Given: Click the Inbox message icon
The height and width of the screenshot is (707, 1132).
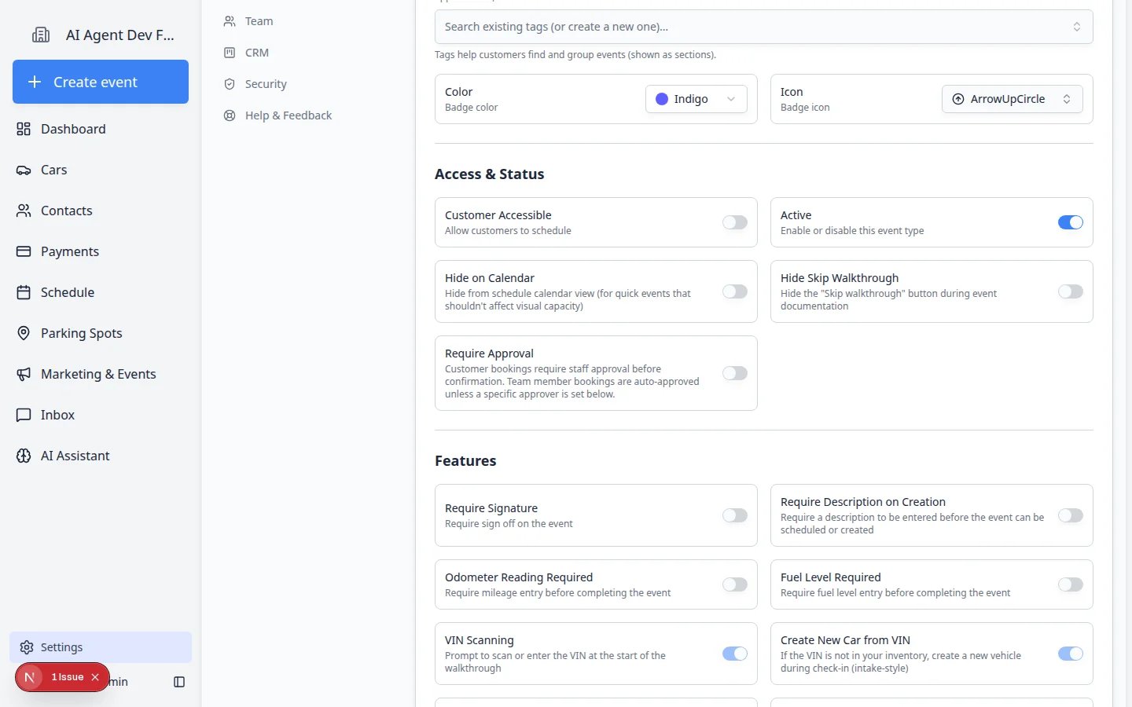Looking at the screenshot, I should click(x=24, y=415).
